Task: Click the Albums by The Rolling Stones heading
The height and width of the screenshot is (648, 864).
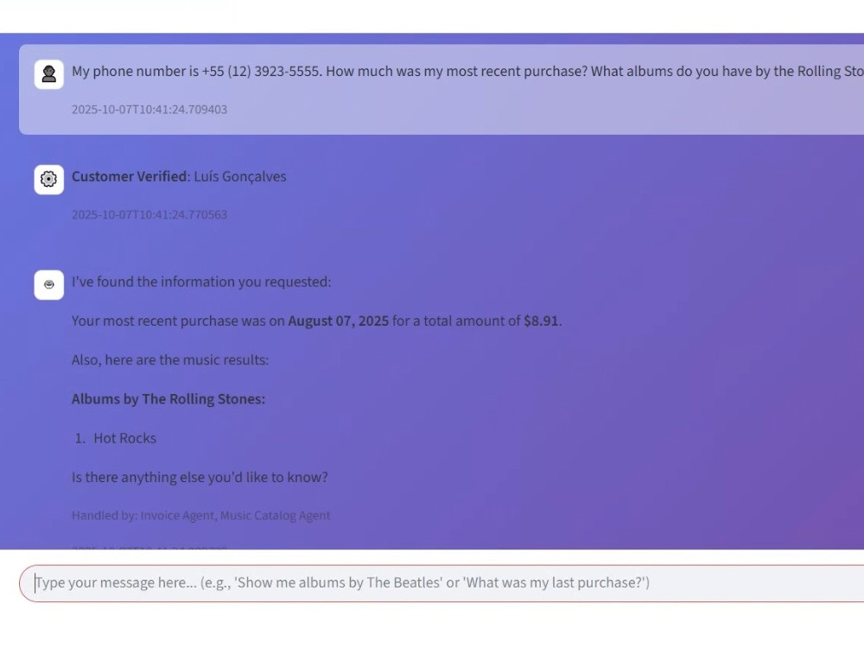Action: click(168, 399)
